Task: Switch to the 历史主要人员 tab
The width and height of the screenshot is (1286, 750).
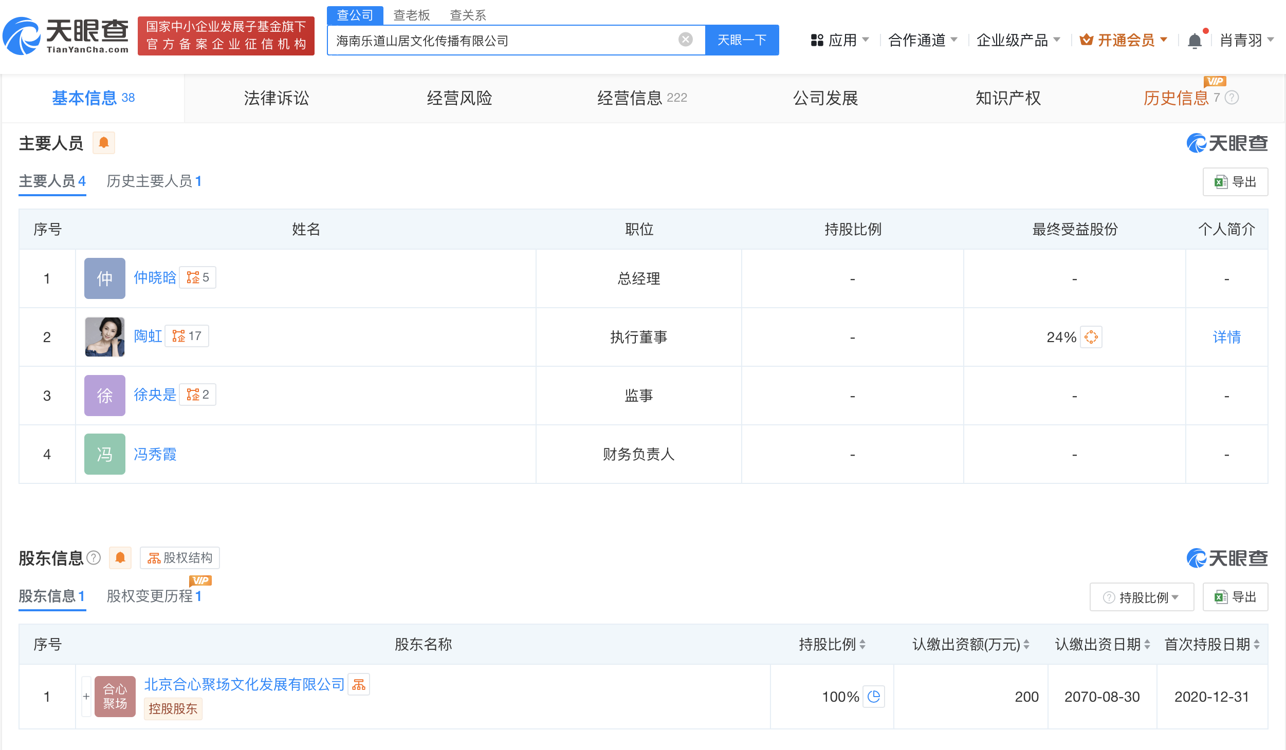Action: (154, 181)
